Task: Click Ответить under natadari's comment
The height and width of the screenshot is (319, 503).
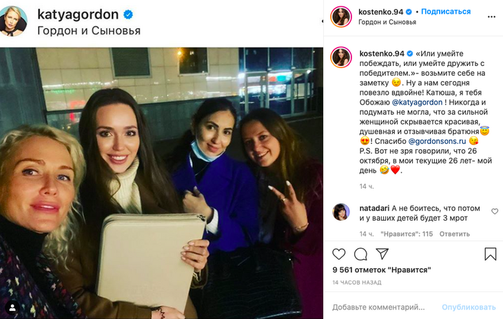Action: pos(455,234)
